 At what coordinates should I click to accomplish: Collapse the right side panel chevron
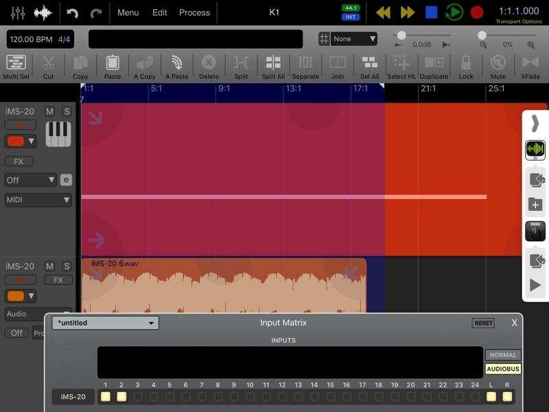tap(535, 124)
